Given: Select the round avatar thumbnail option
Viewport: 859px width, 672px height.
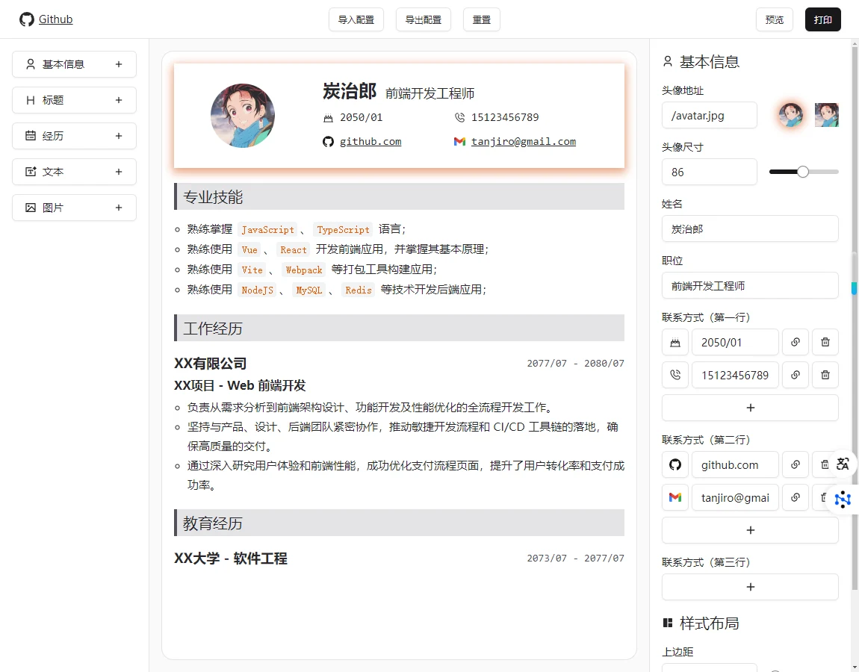Looking at the screenshot, I should 791,115.
